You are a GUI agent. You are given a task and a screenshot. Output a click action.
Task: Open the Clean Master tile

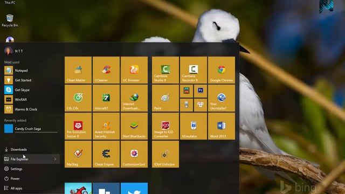pos(78,70)
